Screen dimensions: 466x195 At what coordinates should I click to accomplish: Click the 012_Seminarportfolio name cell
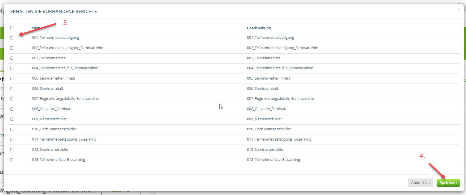point(50,150)
